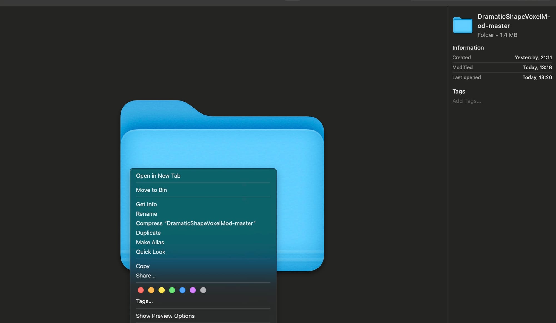Apply the green tag color

coord(172,290)
